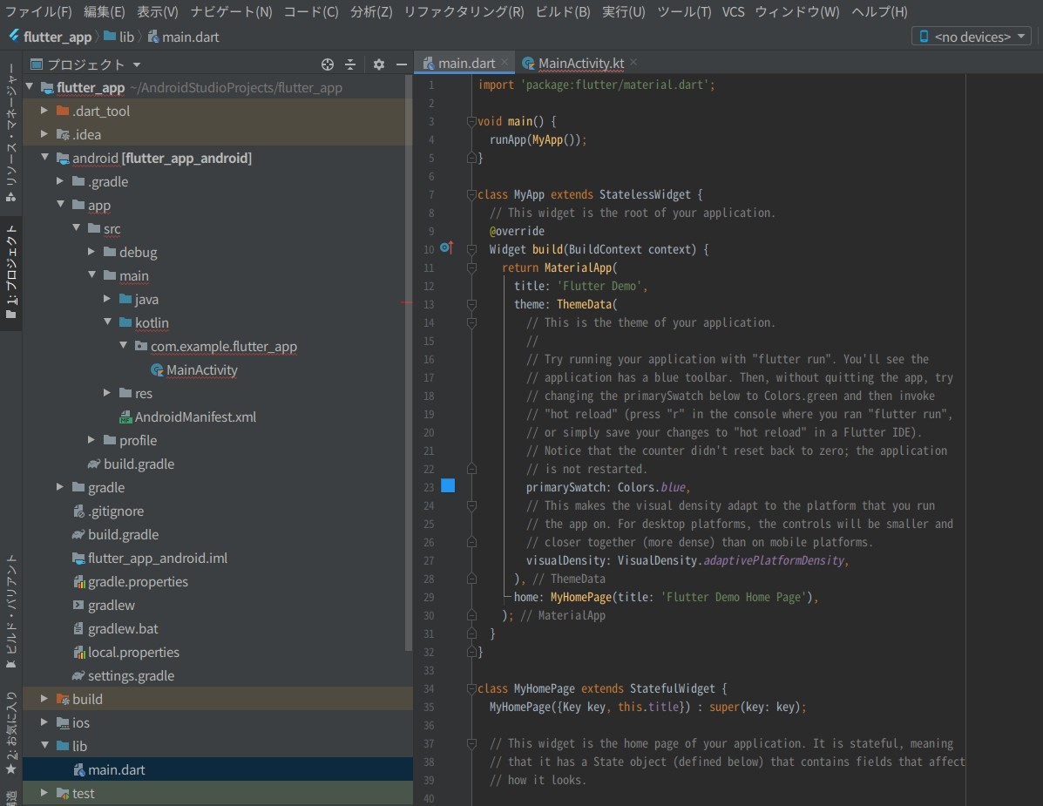The height and width of the screenshot is (806, 1043).
Task: Toggle the Project tool window sidebar button
Action: click(x=10, y=272)
